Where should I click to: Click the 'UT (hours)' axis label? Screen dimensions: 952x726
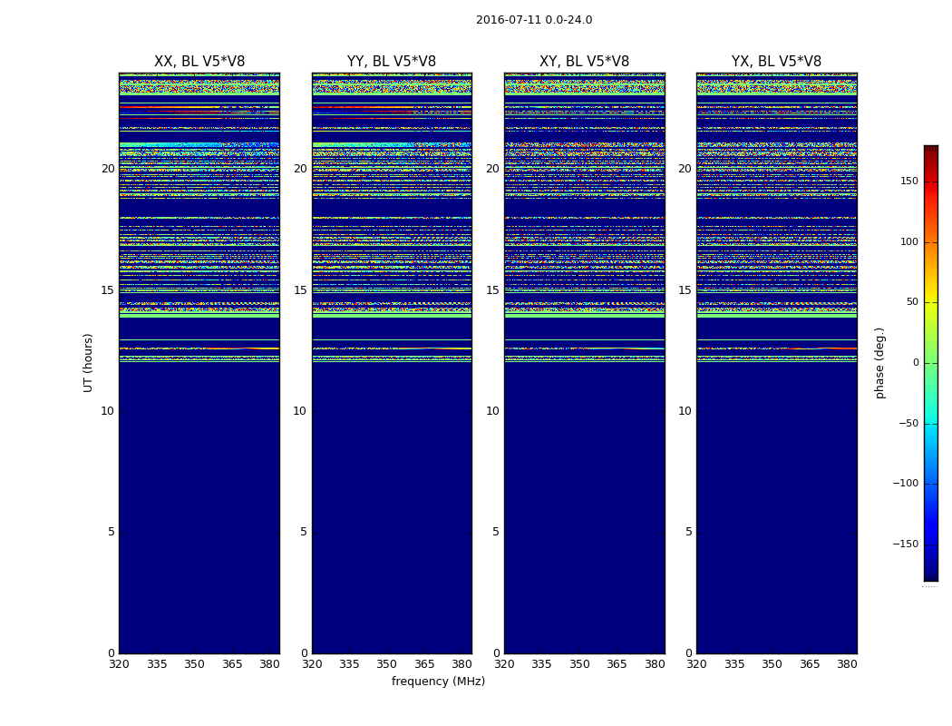(x=88, y=363)
